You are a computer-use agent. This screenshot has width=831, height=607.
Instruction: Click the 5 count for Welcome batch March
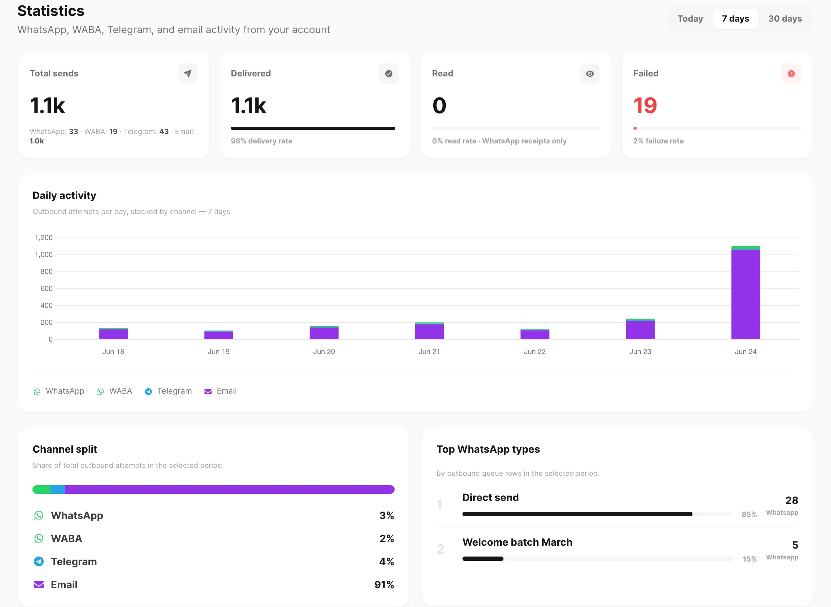[x=795, y=545]
